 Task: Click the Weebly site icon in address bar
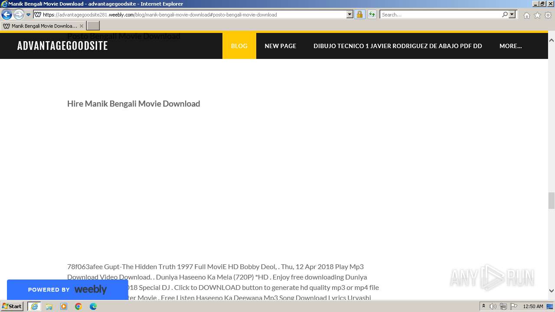coord(38,15)
